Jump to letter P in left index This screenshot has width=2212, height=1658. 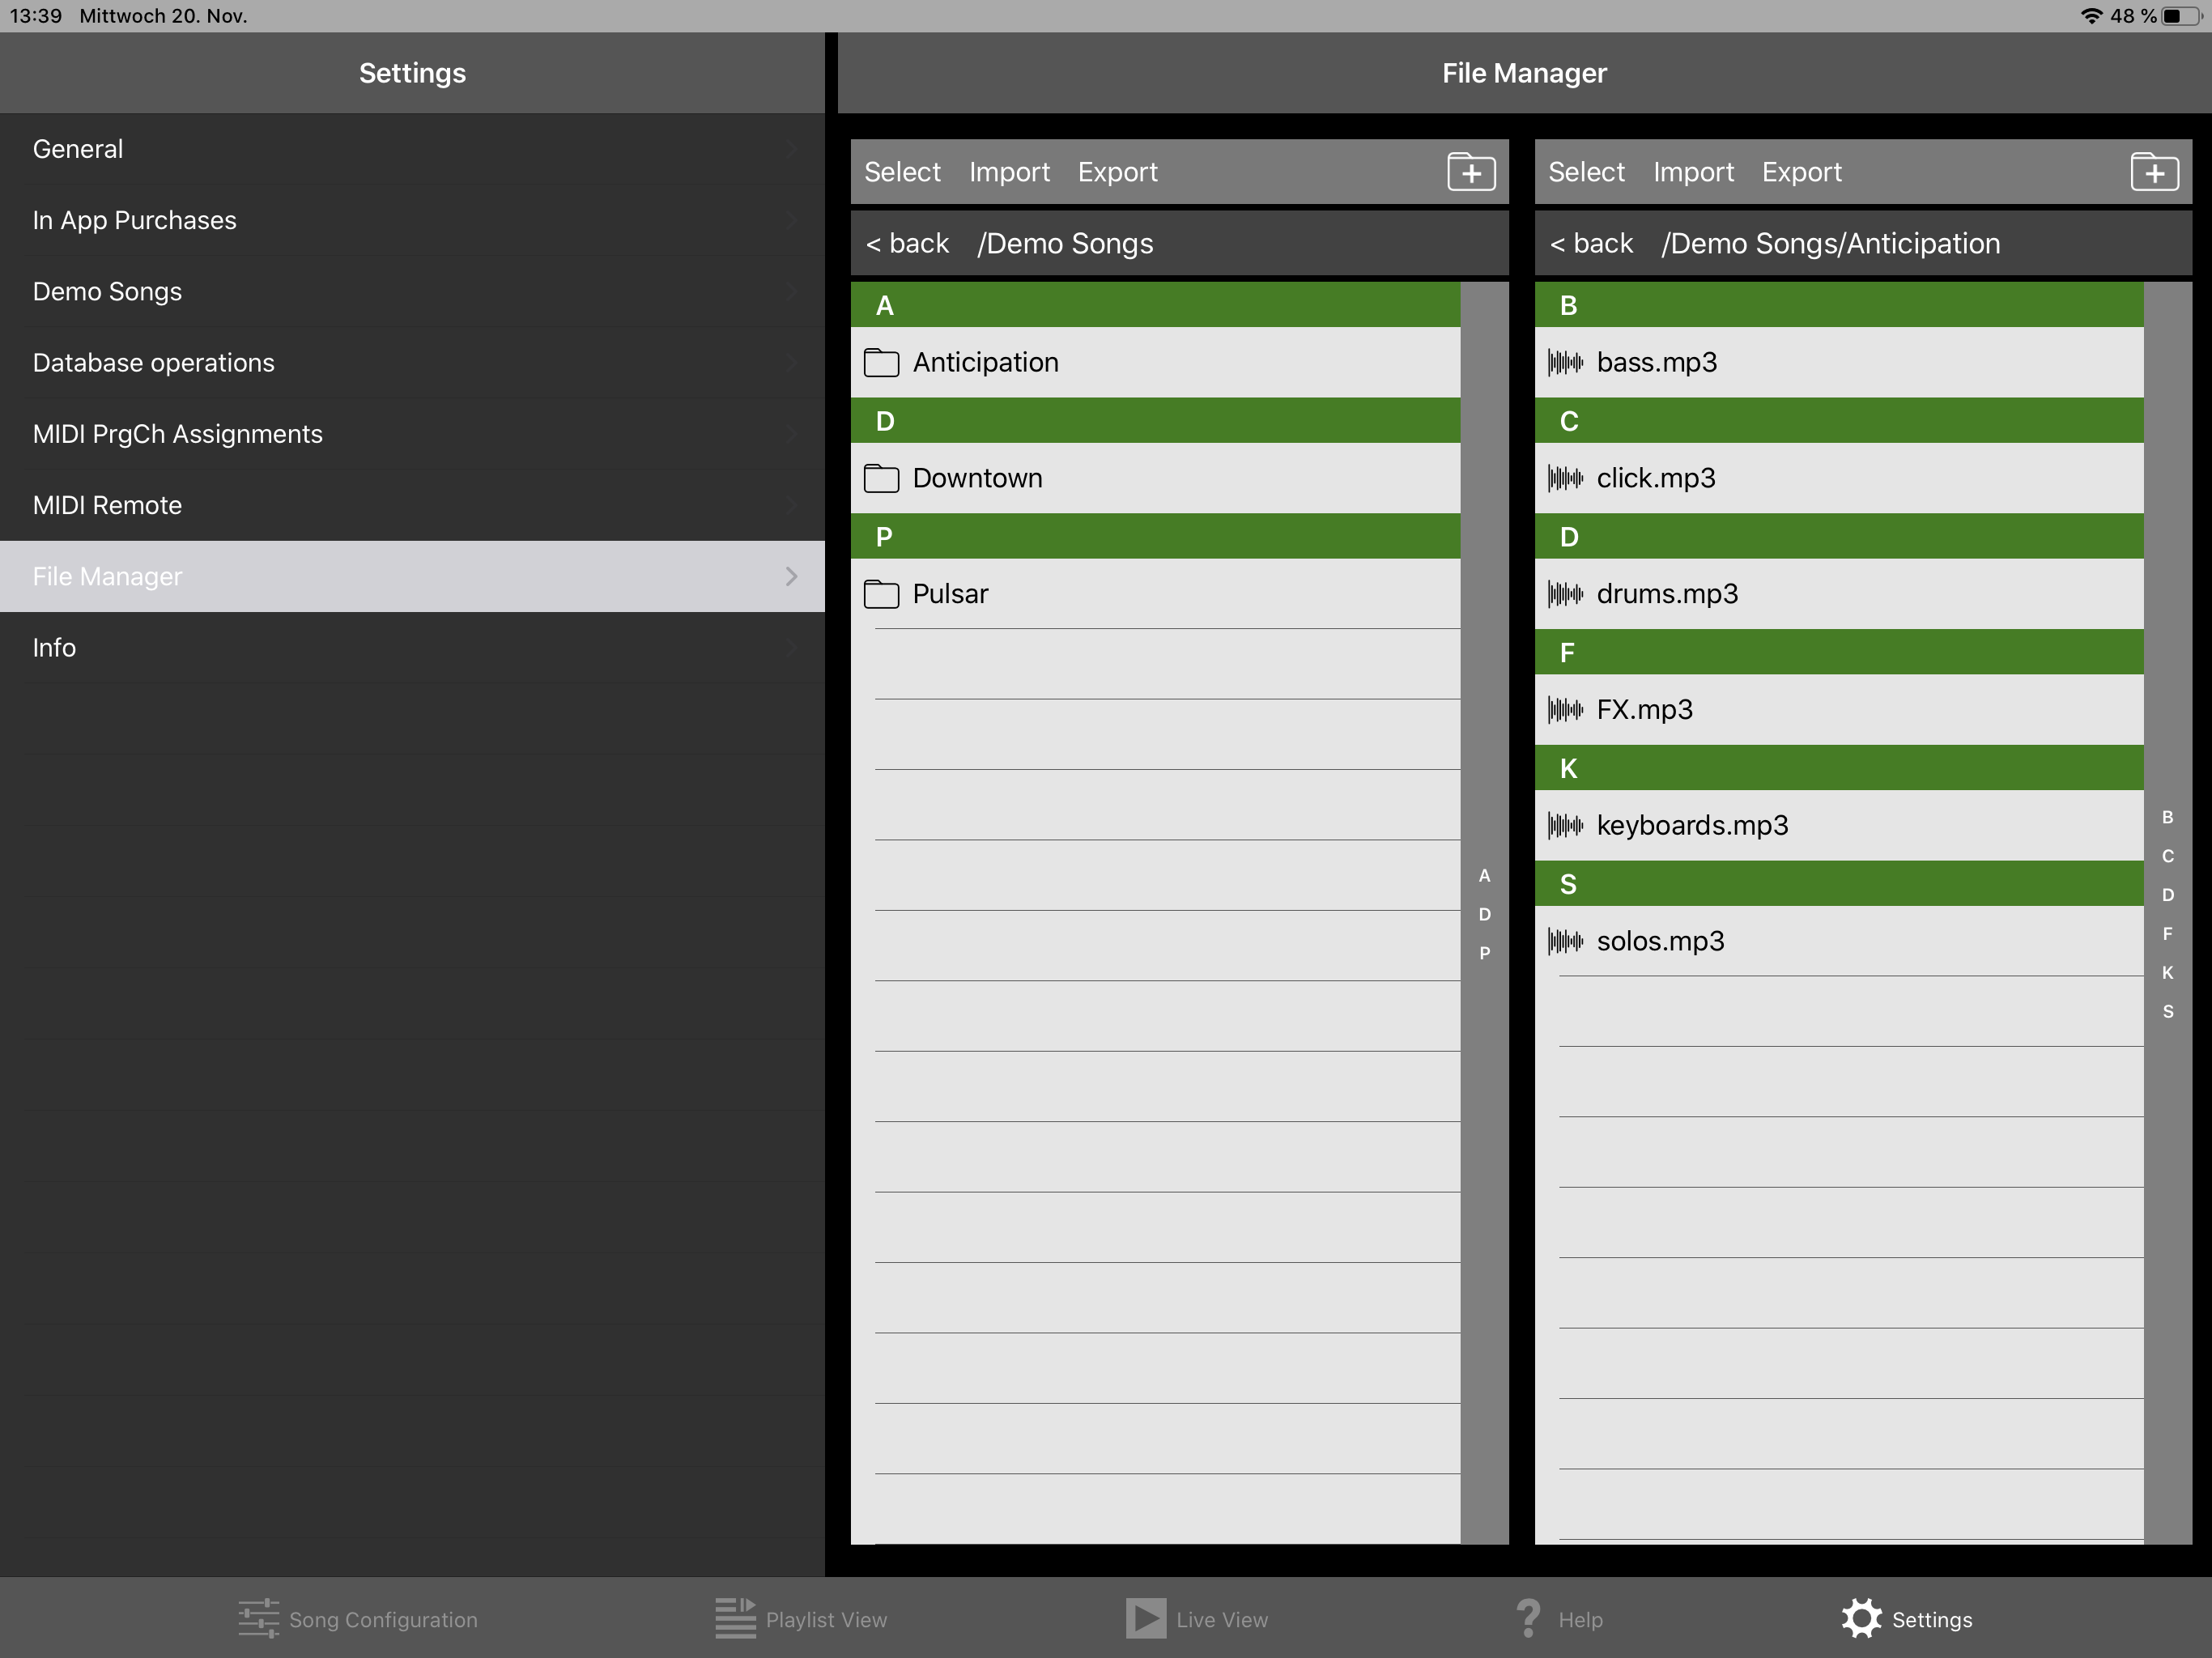[x=1484, y=953]
